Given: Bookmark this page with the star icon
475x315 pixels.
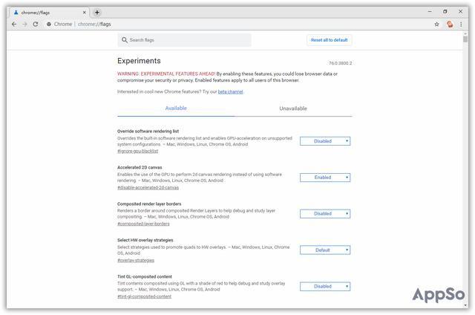Looking at the screenshot, I should point(439,24).
